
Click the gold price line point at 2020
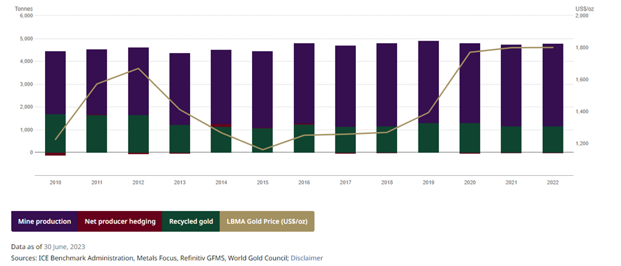470,52
